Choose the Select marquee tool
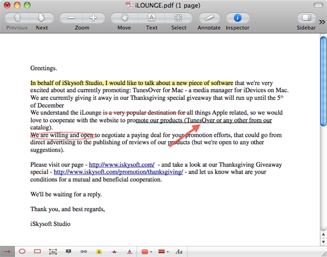The image size is (327, 257). (x=178, y=18)
